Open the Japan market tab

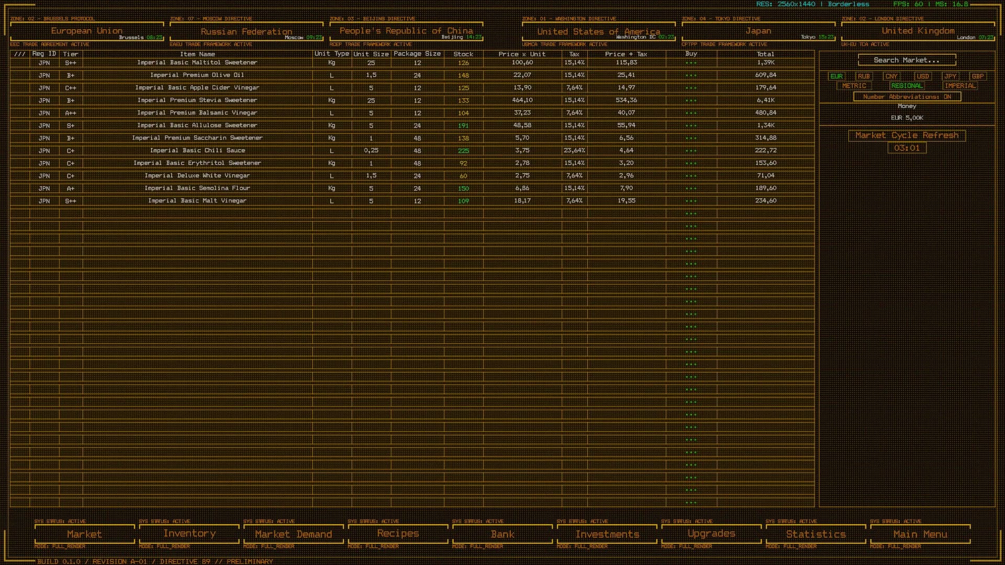coord(758,31)
